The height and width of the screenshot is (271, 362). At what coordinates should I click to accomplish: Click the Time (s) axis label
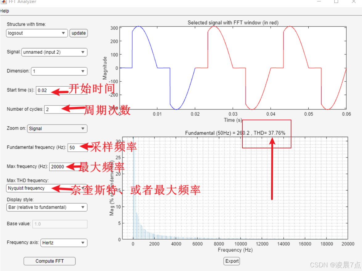(x=233, y=120)
